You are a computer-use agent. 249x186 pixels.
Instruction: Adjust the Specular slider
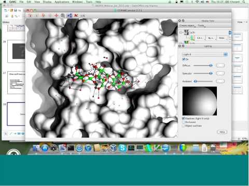coord(203,73)
